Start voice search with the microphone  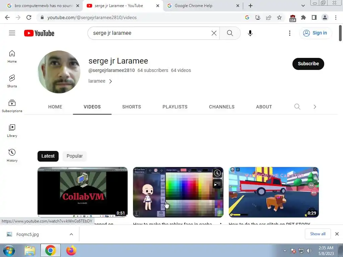pyautogui.click(x=250, y=33)
